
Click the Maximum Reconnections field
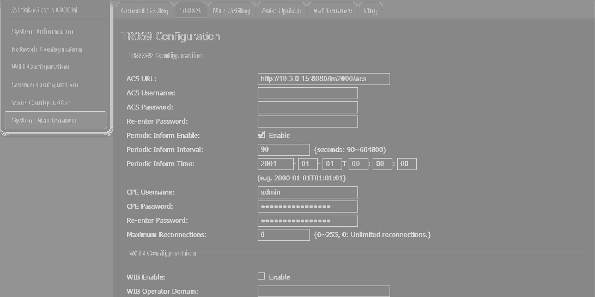pyautogui.click(x=284, y=235)
